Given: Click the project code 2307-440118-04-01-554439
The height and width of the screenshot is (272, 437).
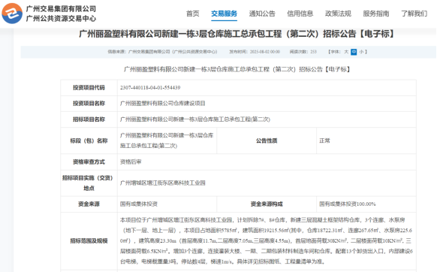Looking at the screenshot, I should (x=150, y=88).
